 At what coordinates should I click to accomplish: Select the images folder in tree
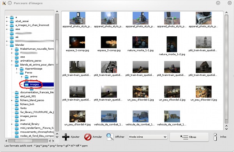coord(34,84)
